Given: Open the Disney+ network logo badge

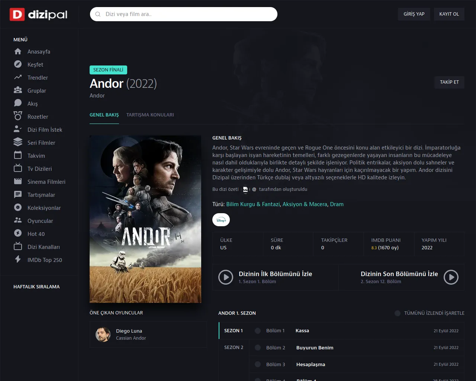Looking at the screenshot, I should point(221,220).
